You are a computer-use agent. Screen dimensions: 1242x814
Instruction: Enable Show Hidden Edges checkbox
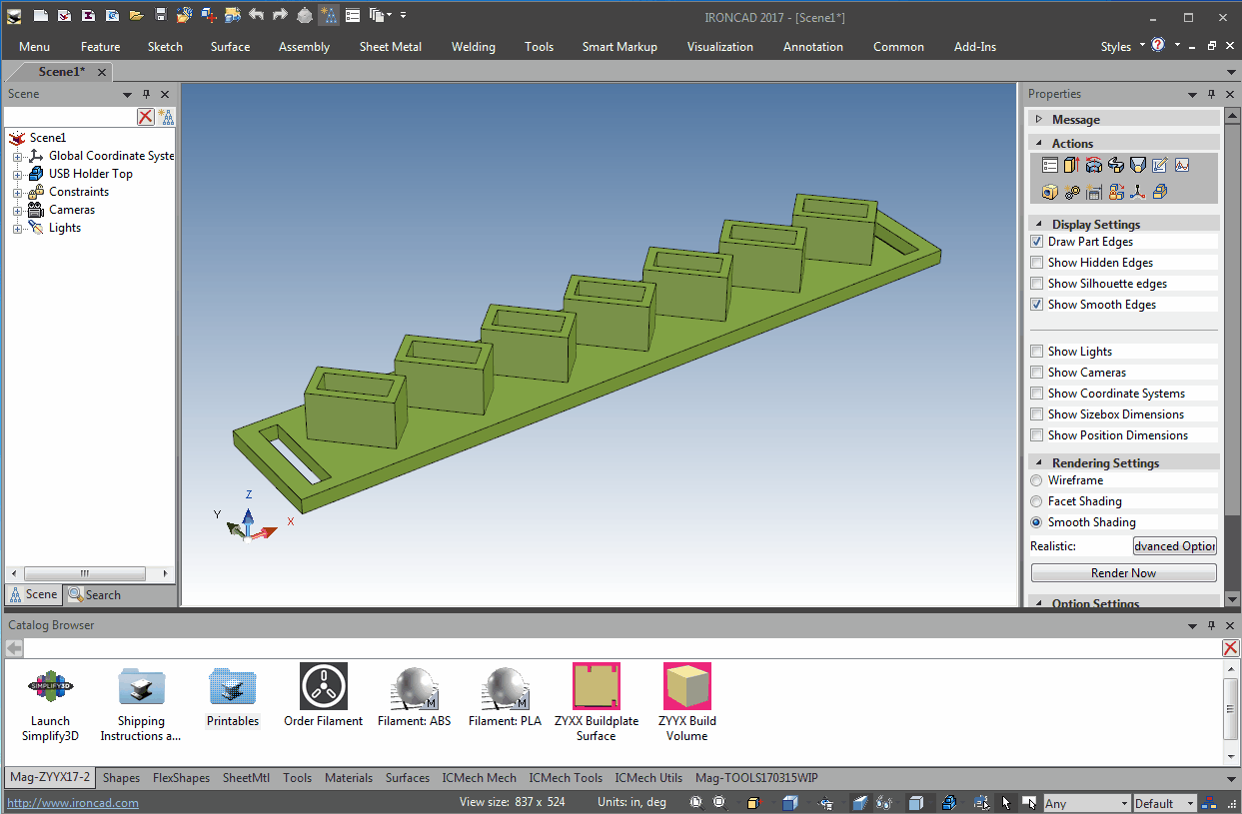pyautogui.click(x=1037, y=263)
